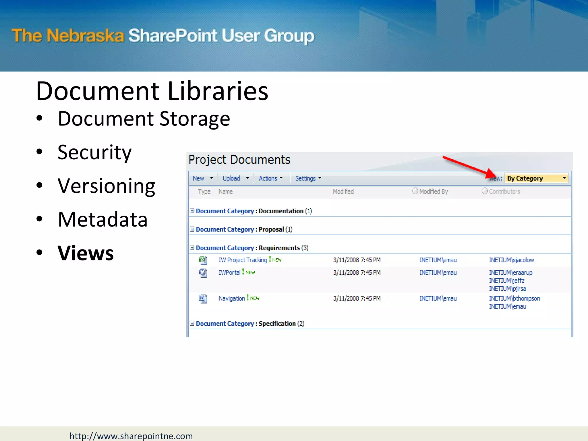
Task: Expand the Proposal category group
Action: tap(192, 229)
